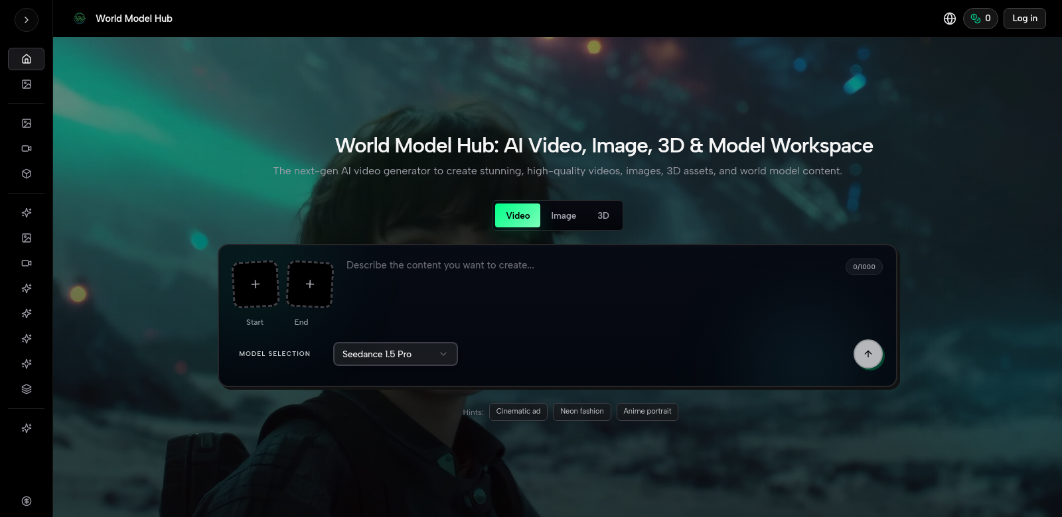Switch to the Image tab
Viewport: 1062px width, 517px height.
pyautogui.click(x=564, y=215)
